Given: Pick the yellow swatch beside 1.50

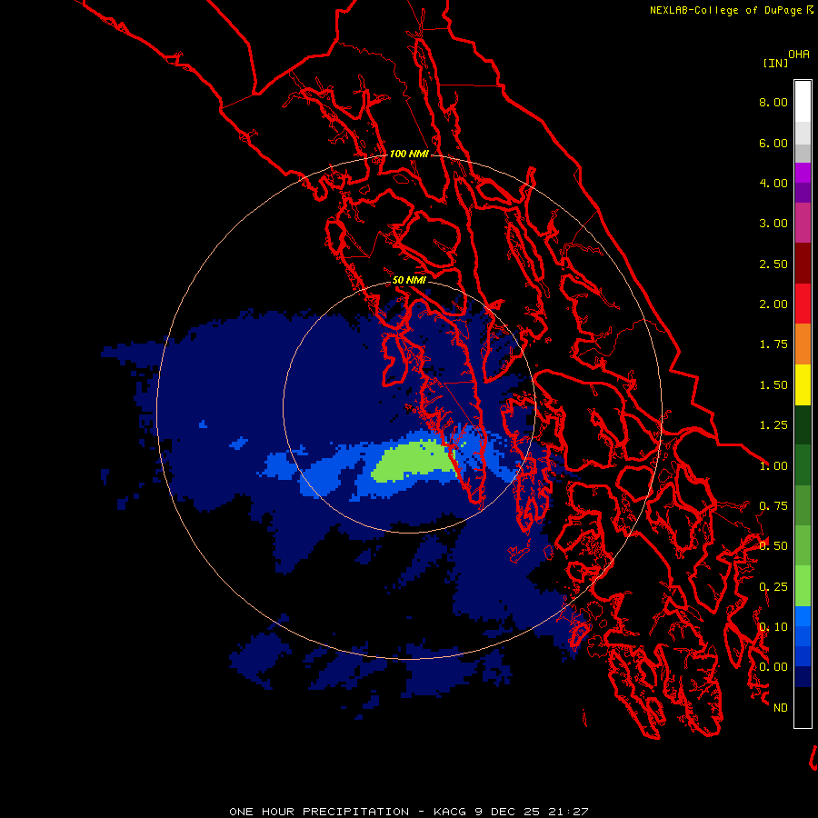Looking at the screenshot, I should click(803, 384).
